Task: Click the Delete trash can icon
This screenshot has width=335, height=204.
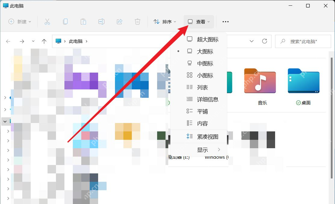Action: pos(137,22)
